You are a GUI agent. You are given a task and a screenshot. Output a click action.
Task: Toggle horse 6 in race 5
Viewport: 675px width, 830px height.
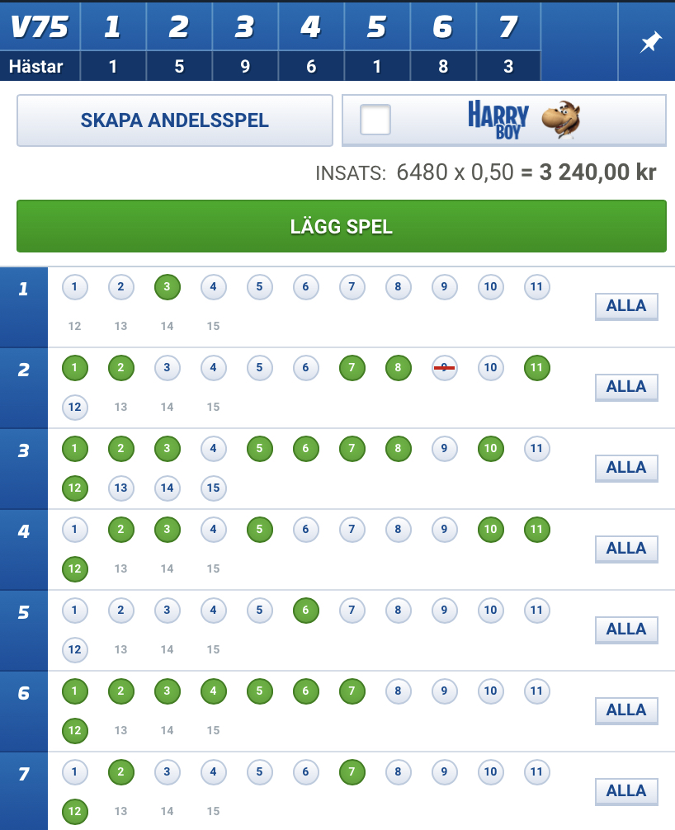[306, 611]
